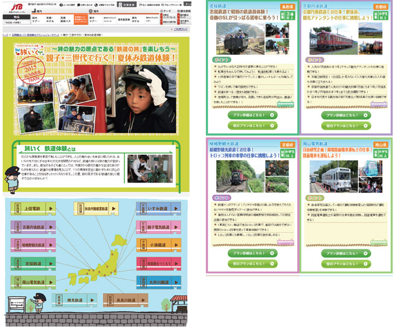Click the 銚子電気鉄道 ticket arrow
396x328 pixels.
[176, 227]
